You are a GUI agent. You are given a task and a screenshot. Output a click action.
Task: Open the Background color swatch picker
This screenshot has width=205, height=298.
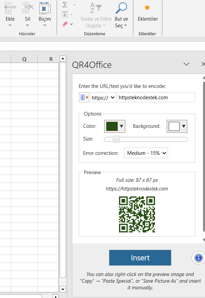pos(177,126)
